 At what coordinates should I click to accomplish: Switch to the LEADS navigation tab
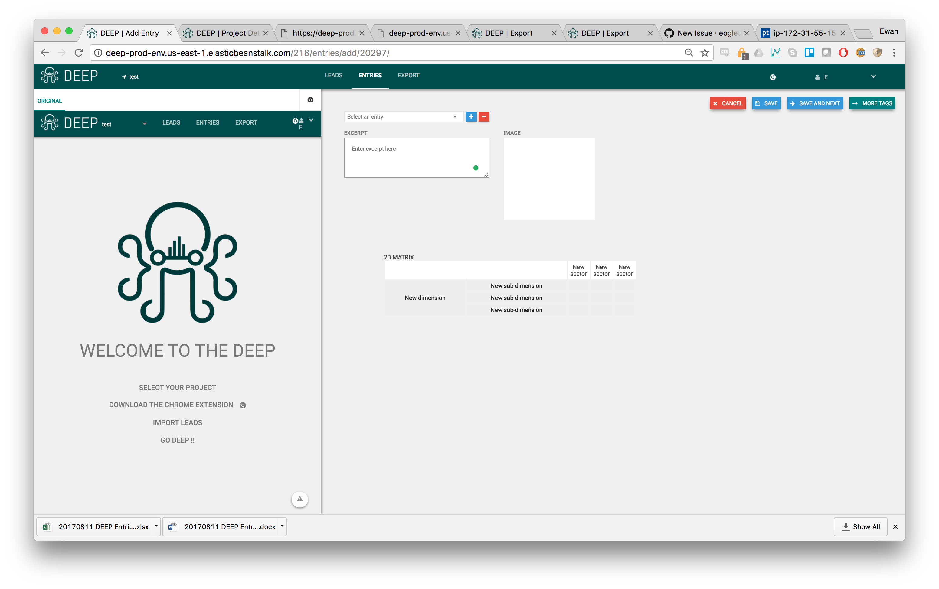333,76
